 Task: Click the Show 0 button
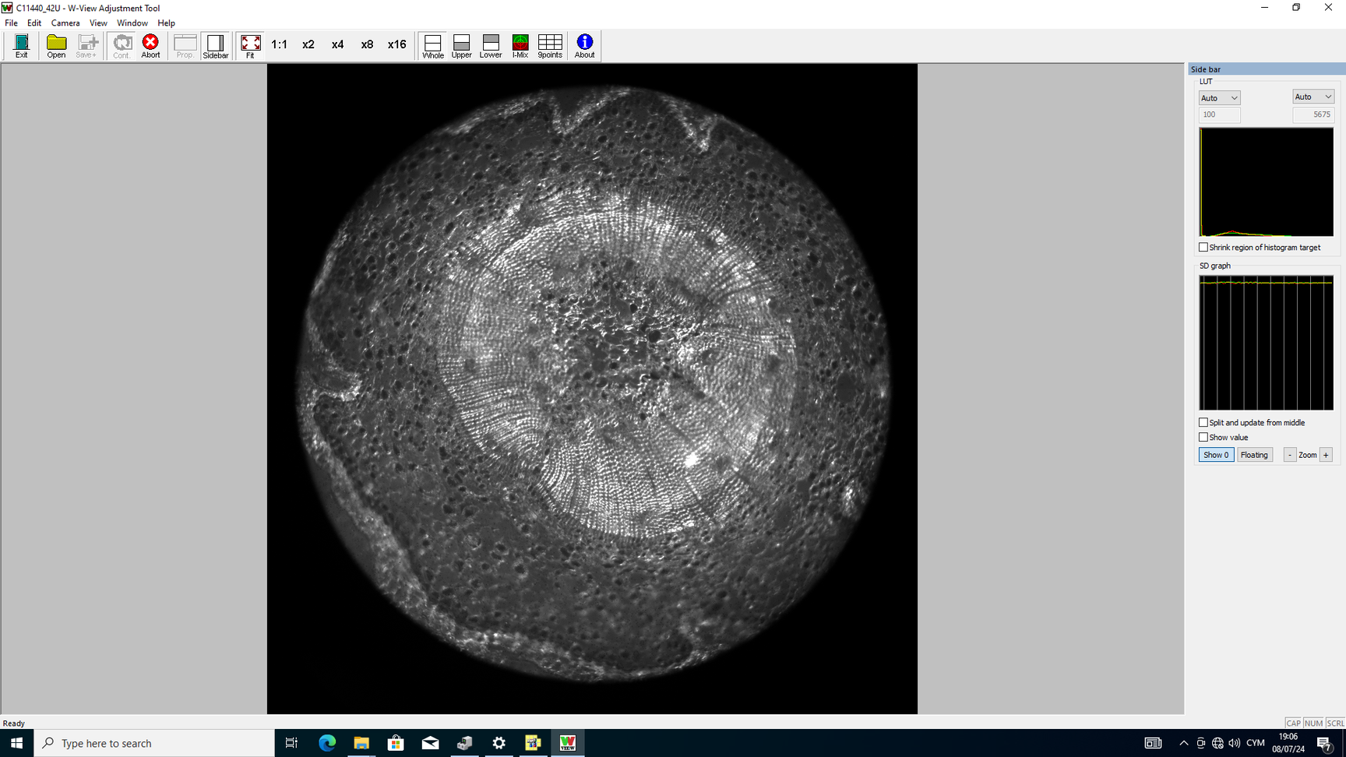click(1216, 455)
